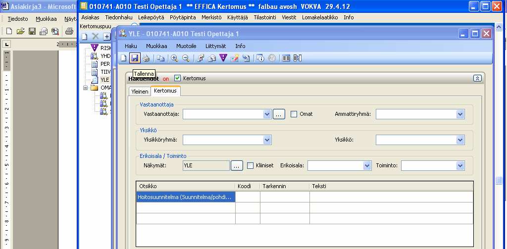This screenshot has width=507, height=249.
Task: Open the Liittymät menu
Action: [x=216, y=46]
